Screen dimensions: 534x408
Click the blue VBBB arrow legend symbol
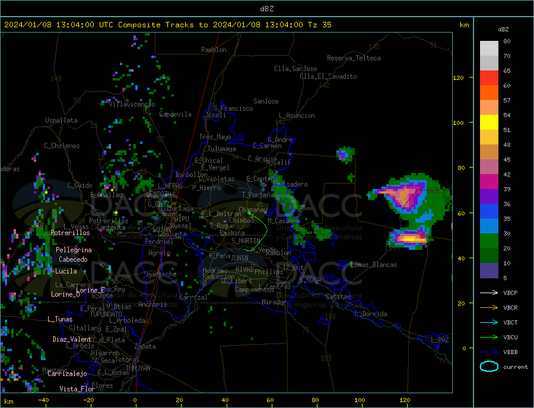point(489,352)
